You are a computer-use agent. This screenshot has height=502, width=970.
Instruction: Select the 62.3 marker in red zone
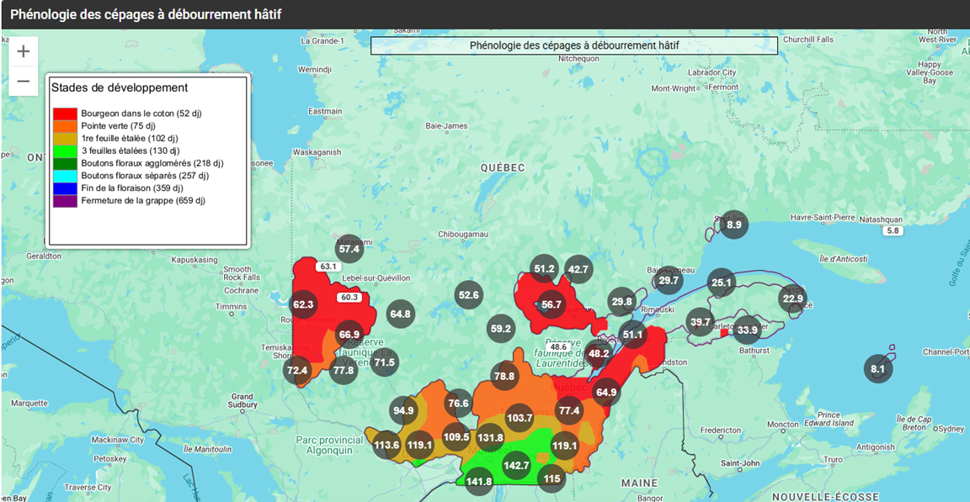(303, 304)
